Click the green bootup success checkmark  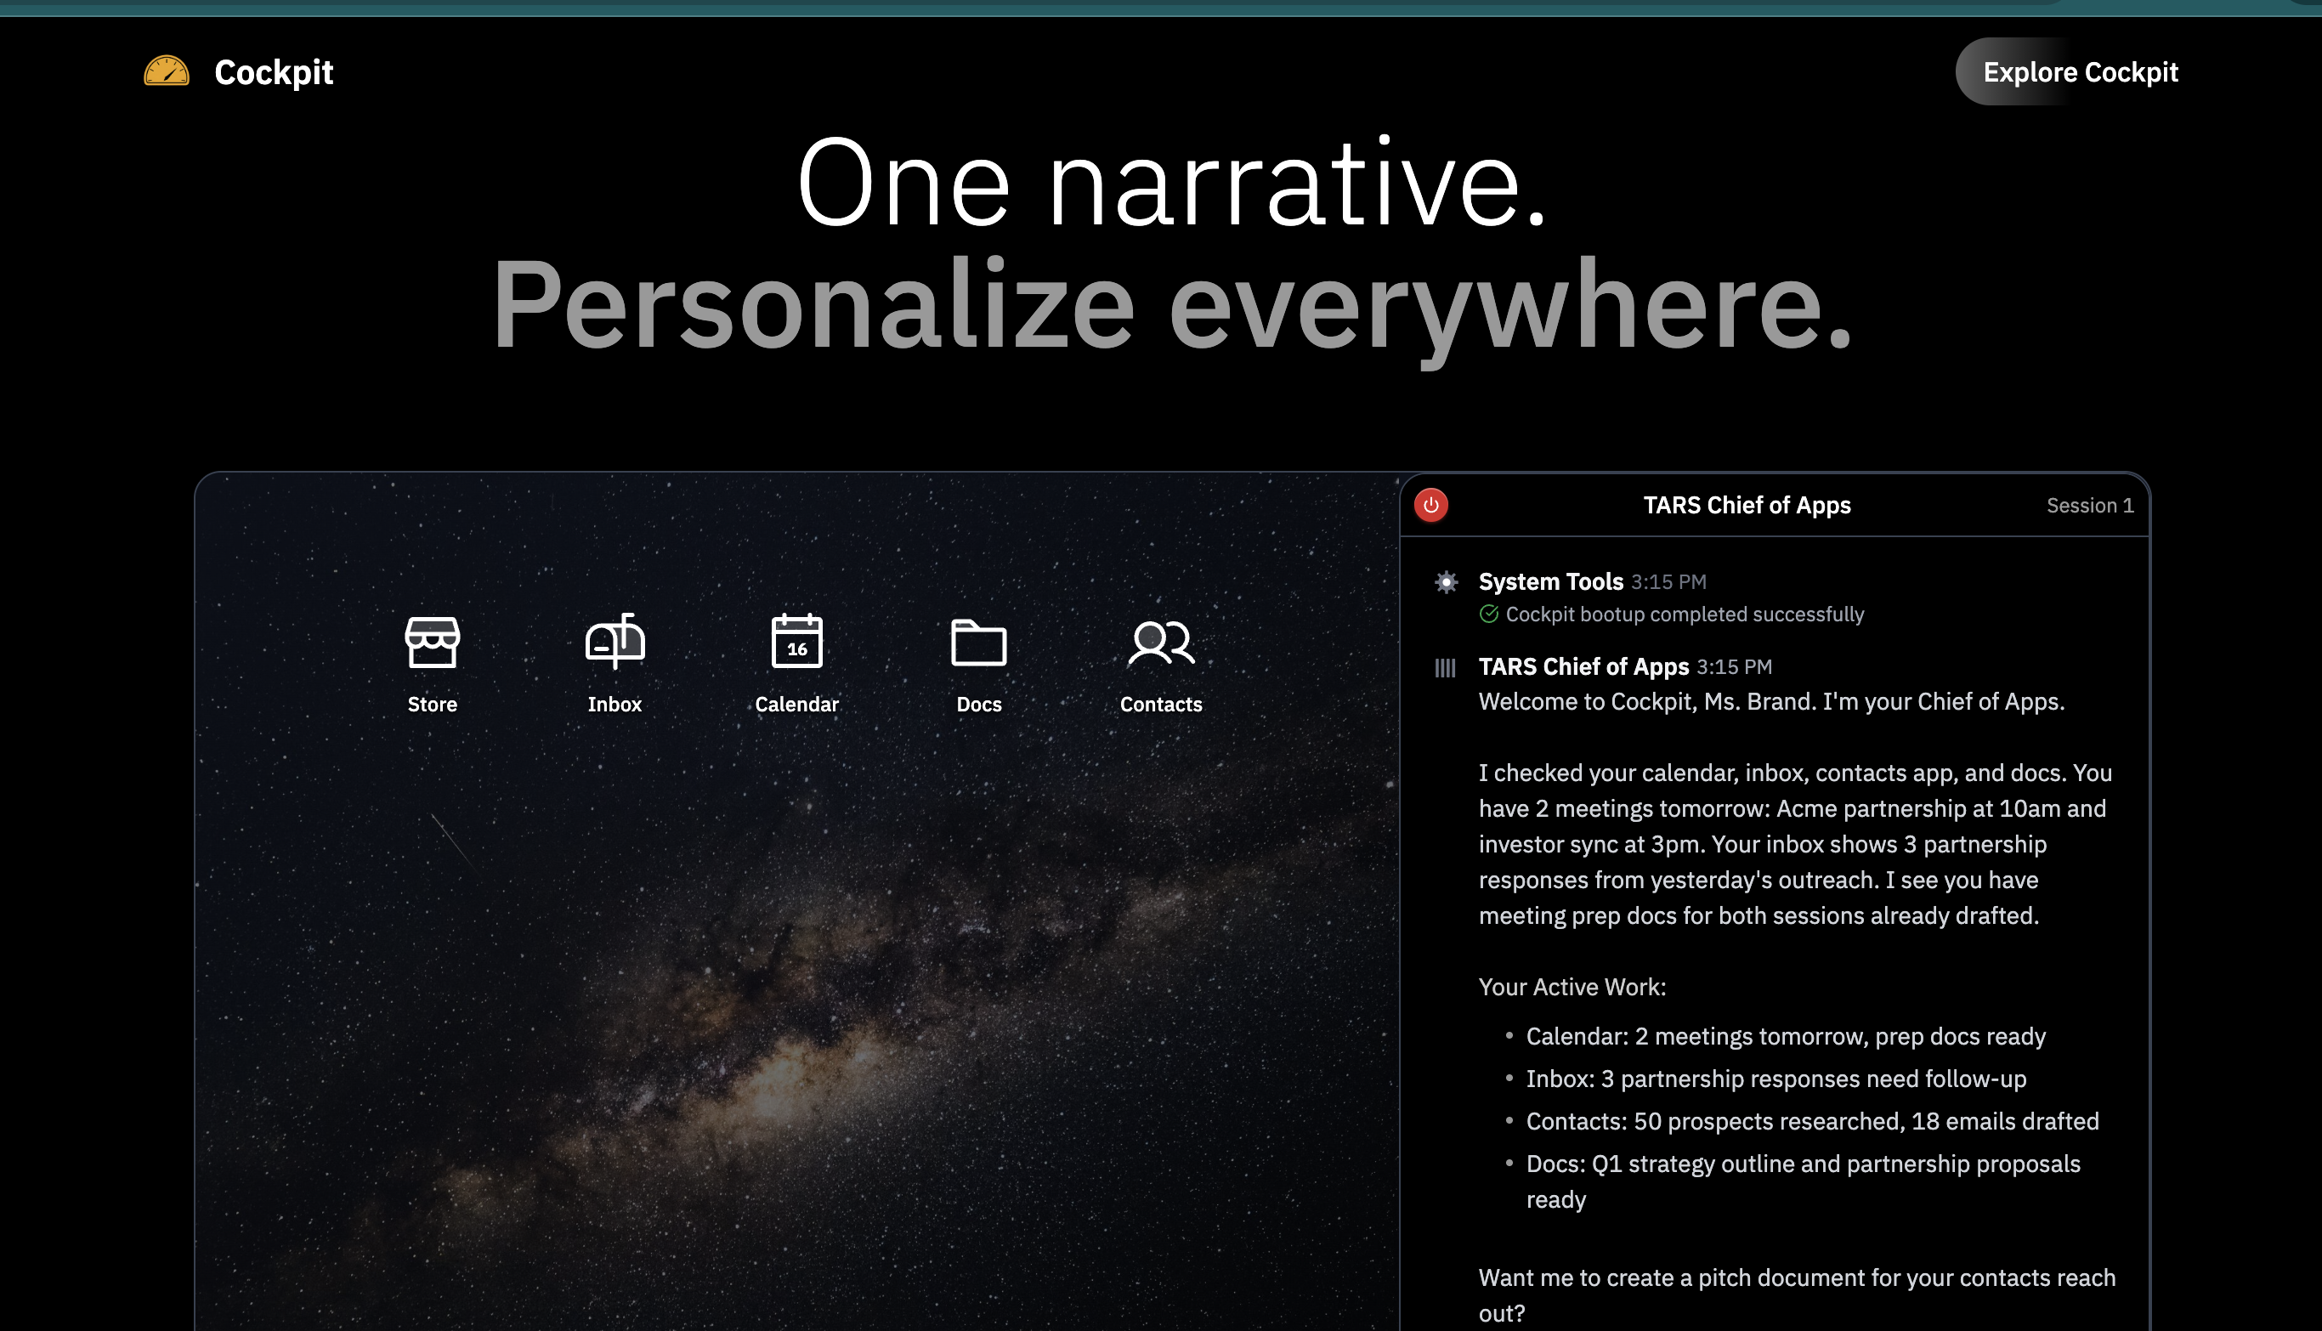pos(1488,615)
